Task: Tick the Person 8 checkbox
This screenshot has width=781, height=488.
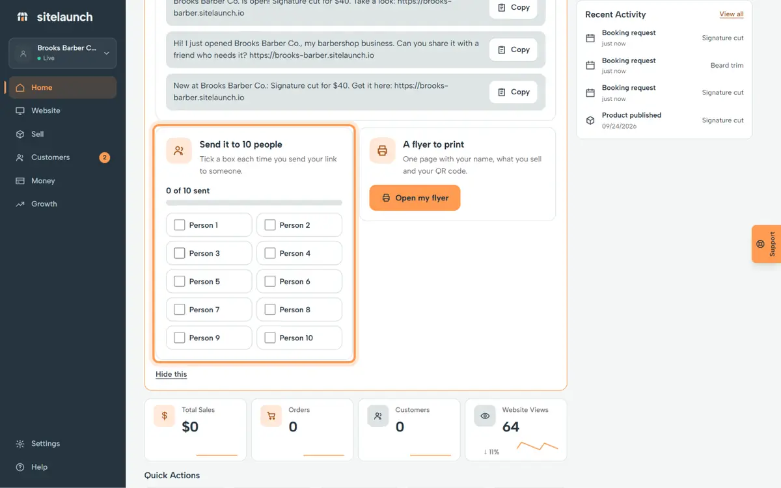Action: (270, 310)
